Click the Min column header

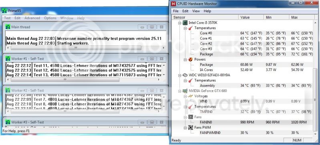[x=276, y=17]
